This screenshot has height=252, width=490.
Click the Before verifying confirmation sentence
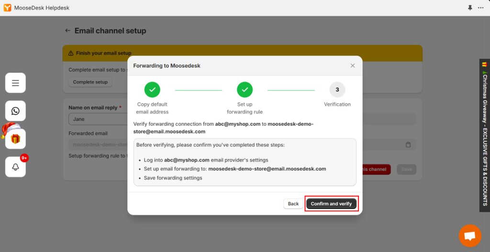pos(211,145)
